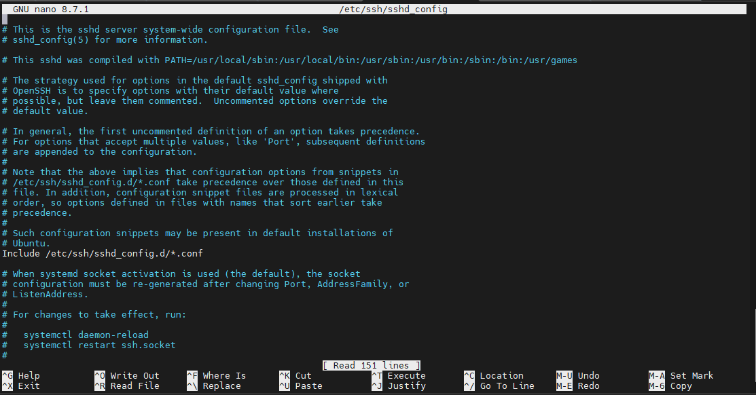Click the 'The strategy used for options' line
Screen dimensions: 756x395
tap(195, 81)
